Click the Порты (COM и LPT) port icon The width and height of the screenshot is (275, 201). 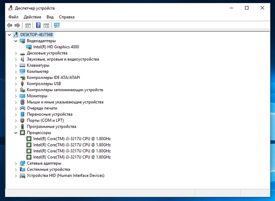pos(22,121)
